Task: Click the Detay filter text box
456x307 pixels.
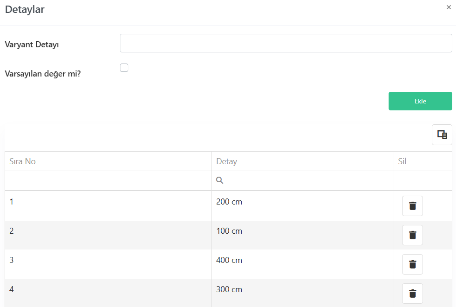Action: 303,180
